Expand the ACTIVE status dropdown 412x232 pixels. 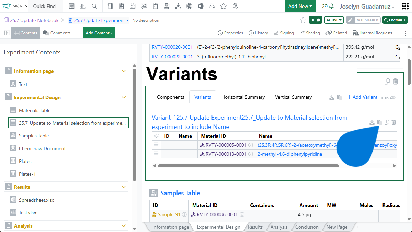coord(334,20)
